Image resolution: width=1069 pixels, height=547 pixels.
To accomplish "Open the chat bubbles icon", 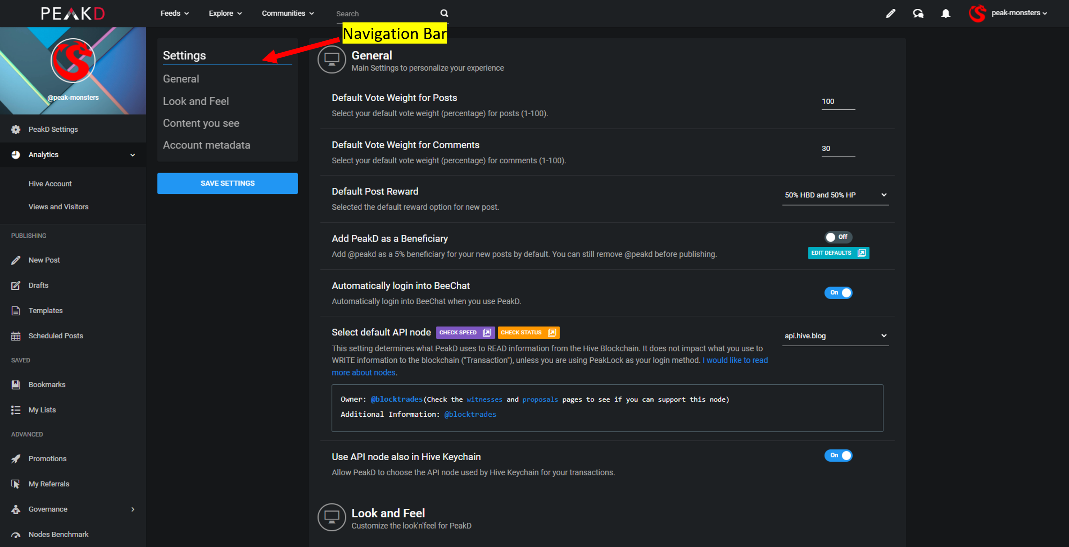I will click(x=918, y=13).
